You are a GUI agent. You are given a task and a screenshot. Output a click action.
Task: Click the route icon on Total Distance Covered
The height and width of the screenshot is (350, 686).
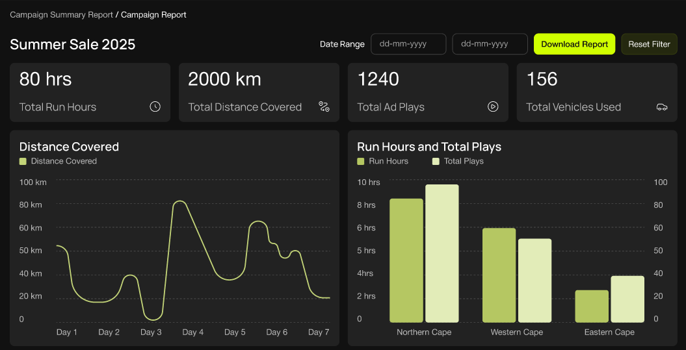(324, 107)
